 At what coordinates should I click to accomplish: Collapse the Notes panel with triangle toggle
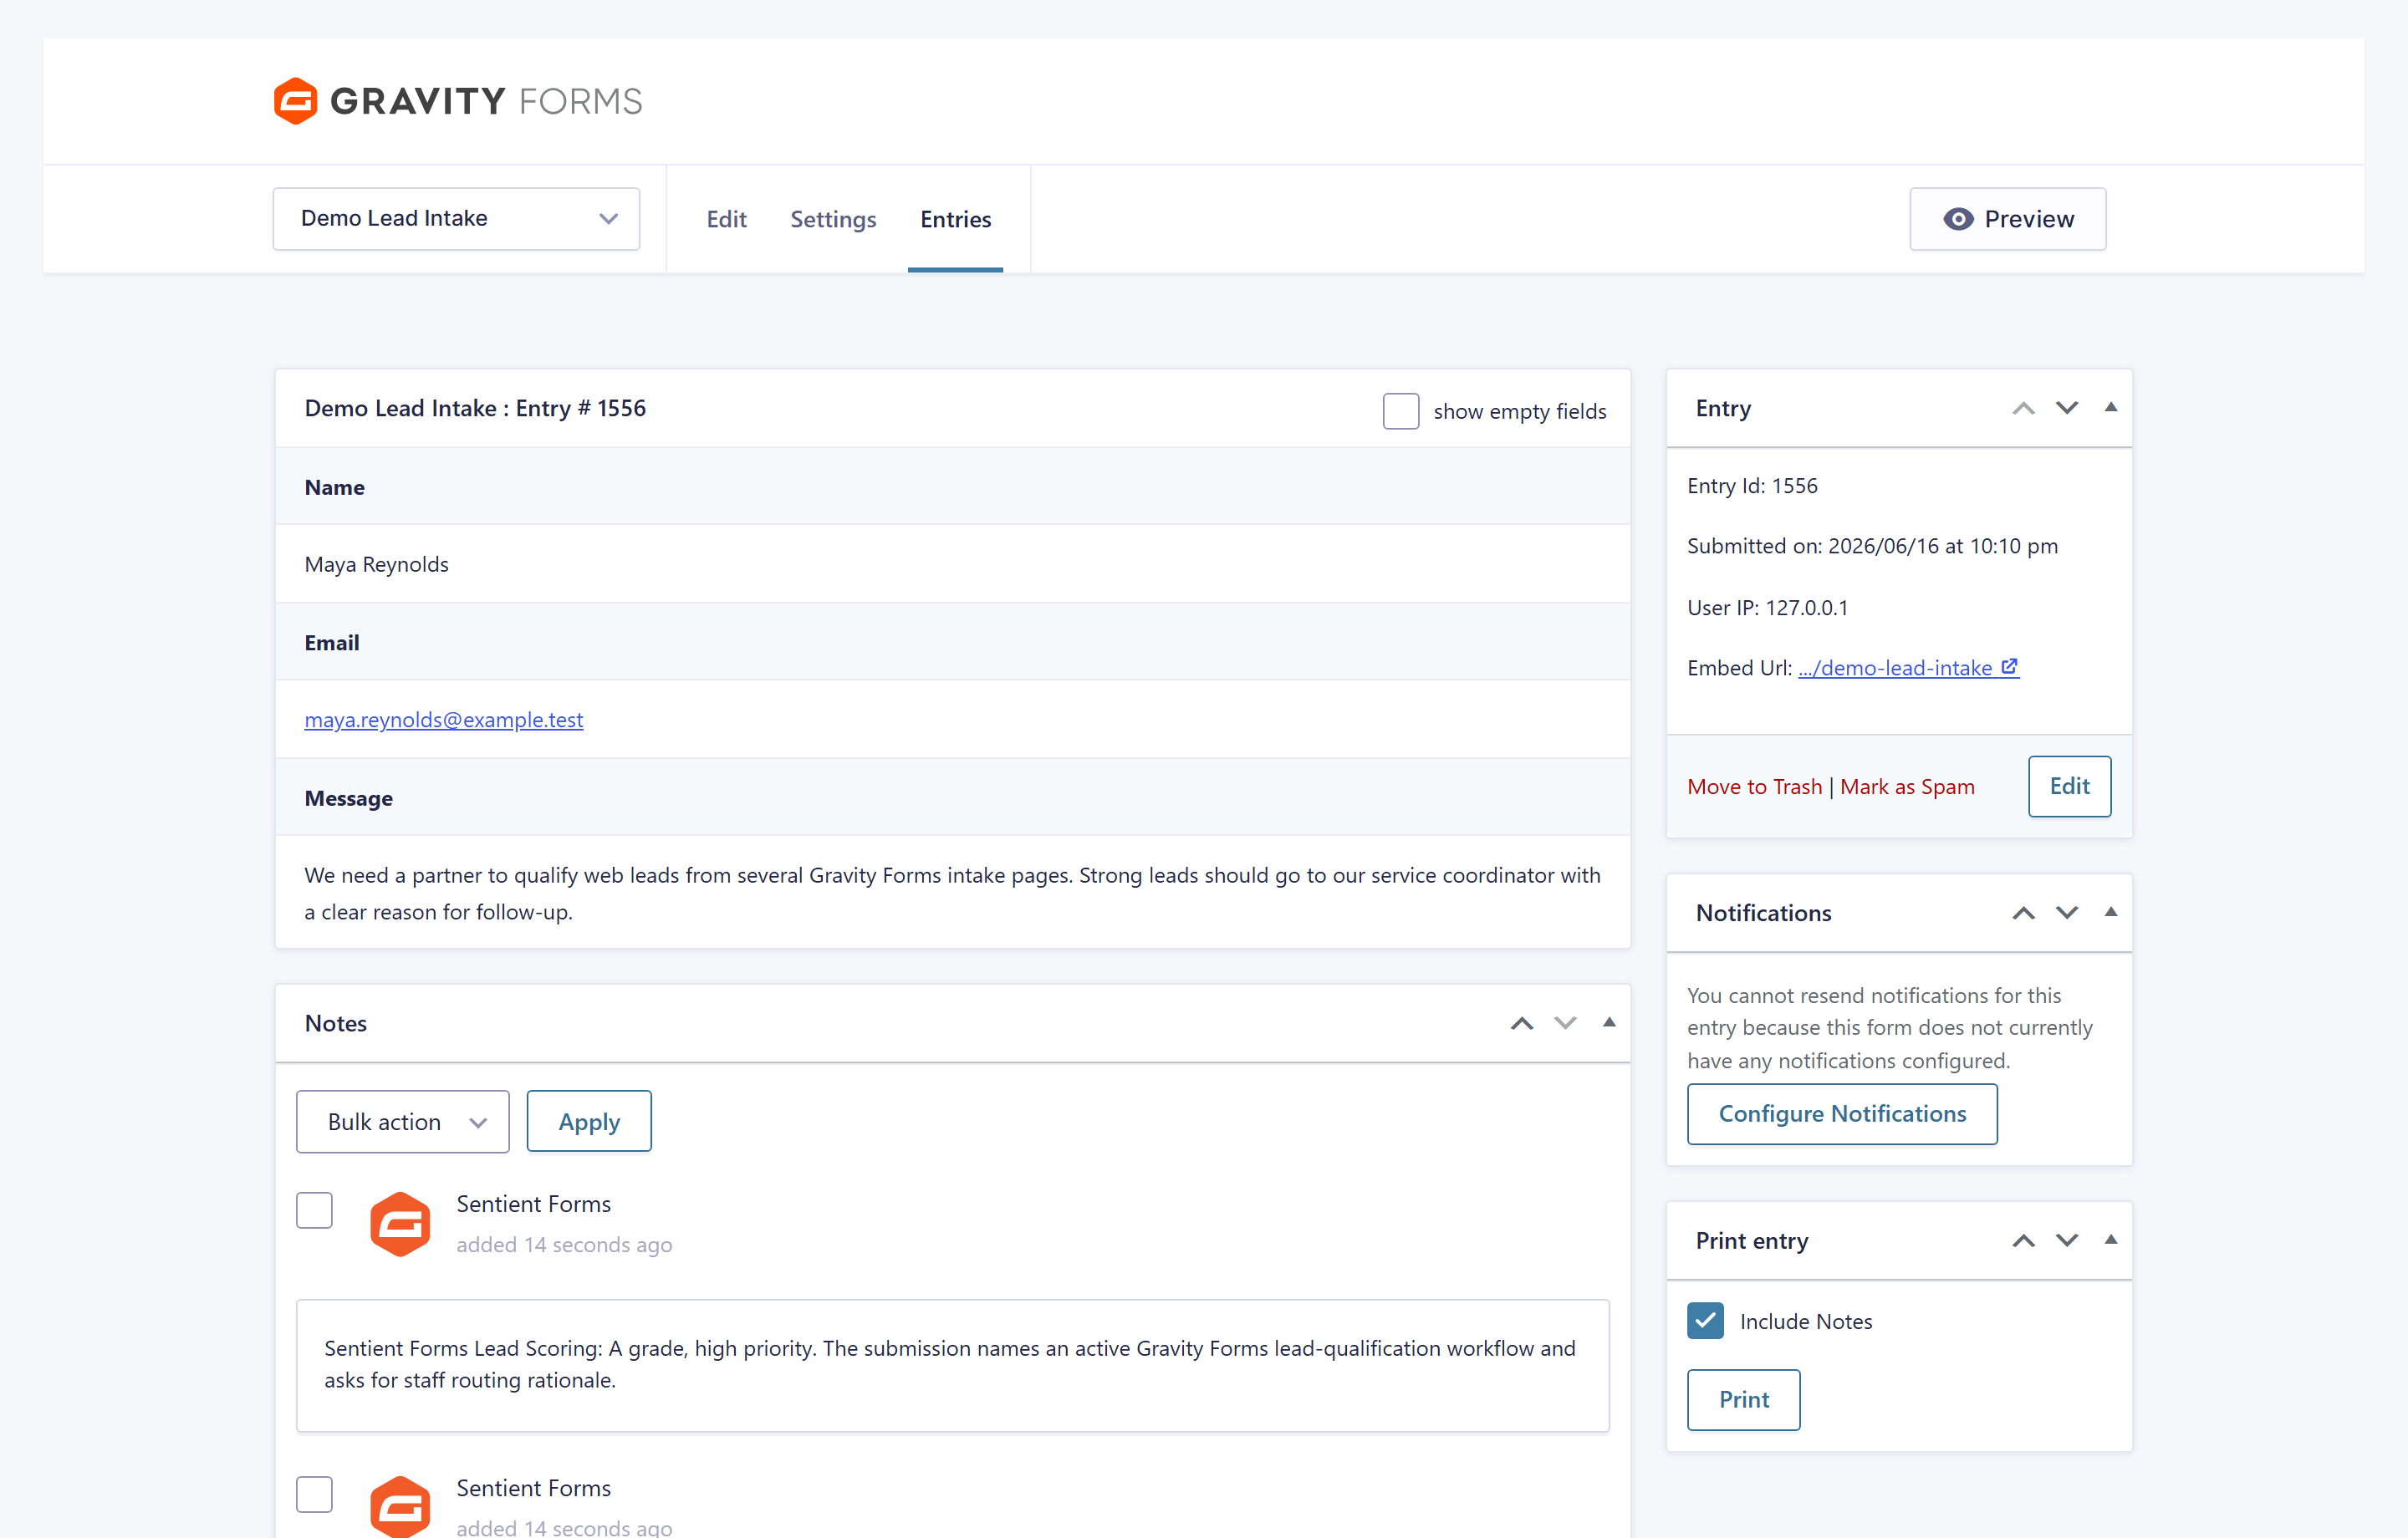point(1609,1022)
